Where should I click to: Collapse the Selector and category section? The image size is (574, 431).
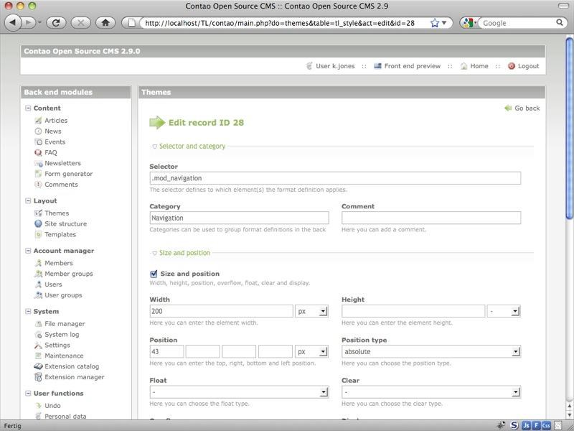click(154, 147)
